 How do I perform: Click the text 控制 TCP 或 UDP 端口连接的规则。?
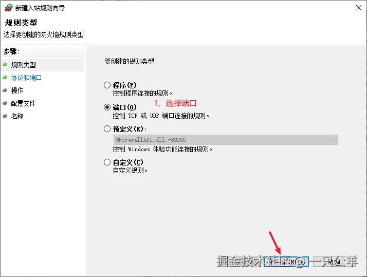click(x=161, y=116)
